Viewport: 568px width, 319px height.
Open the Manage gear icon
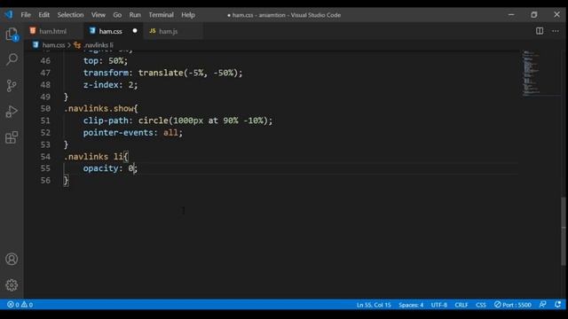coord(12,285)
